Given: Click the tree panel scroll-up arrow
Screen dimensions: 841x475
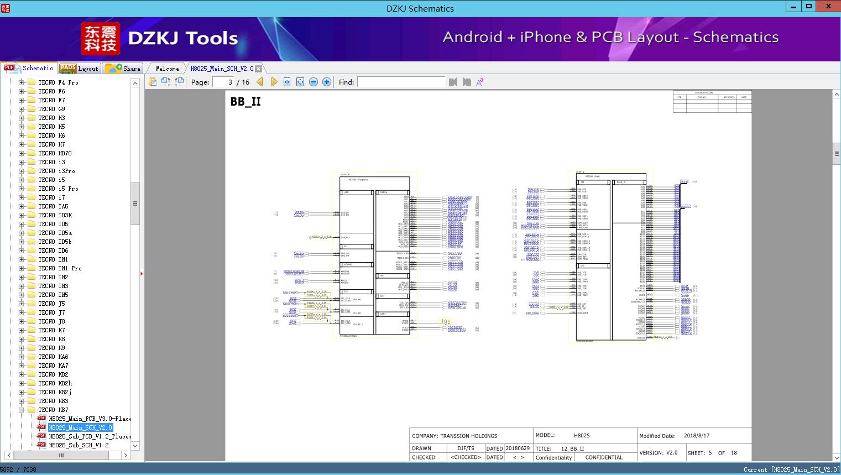Looking at the screenshot, I should click(x=135, y=83).
